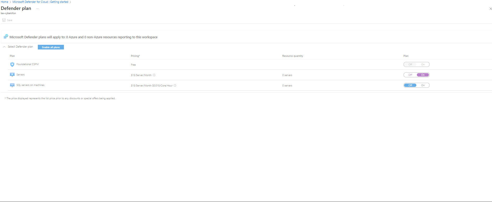492x202 pixels.
Task: Click the Free pricing value
Action: [x=133, y=65]
